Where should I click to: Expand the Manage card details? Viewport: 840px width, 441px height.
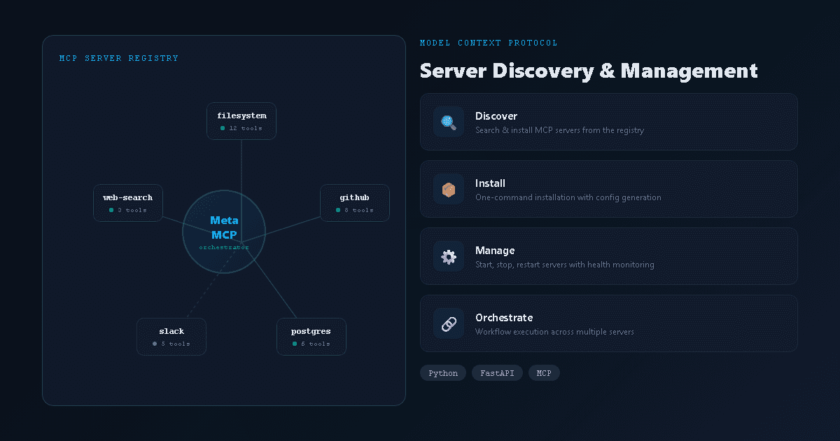pos(608,255)
